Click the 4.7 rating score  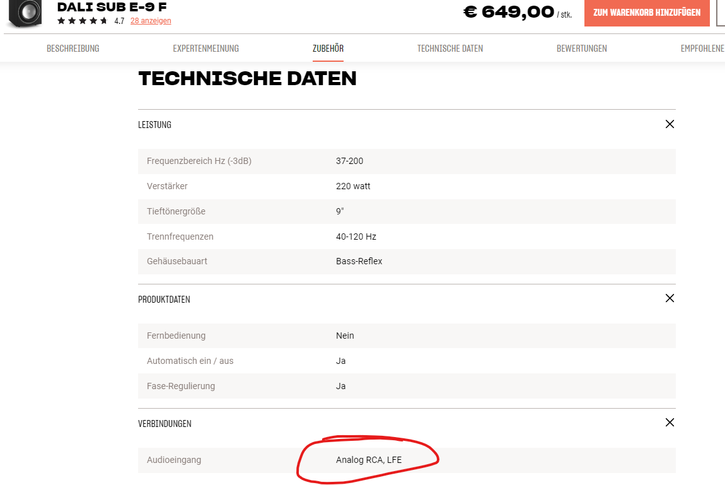(x=119, y=21)
